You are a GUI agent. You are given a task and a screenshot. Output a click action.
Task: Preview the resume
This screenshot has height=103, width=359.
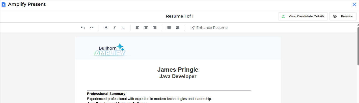[x=343, y=16]
